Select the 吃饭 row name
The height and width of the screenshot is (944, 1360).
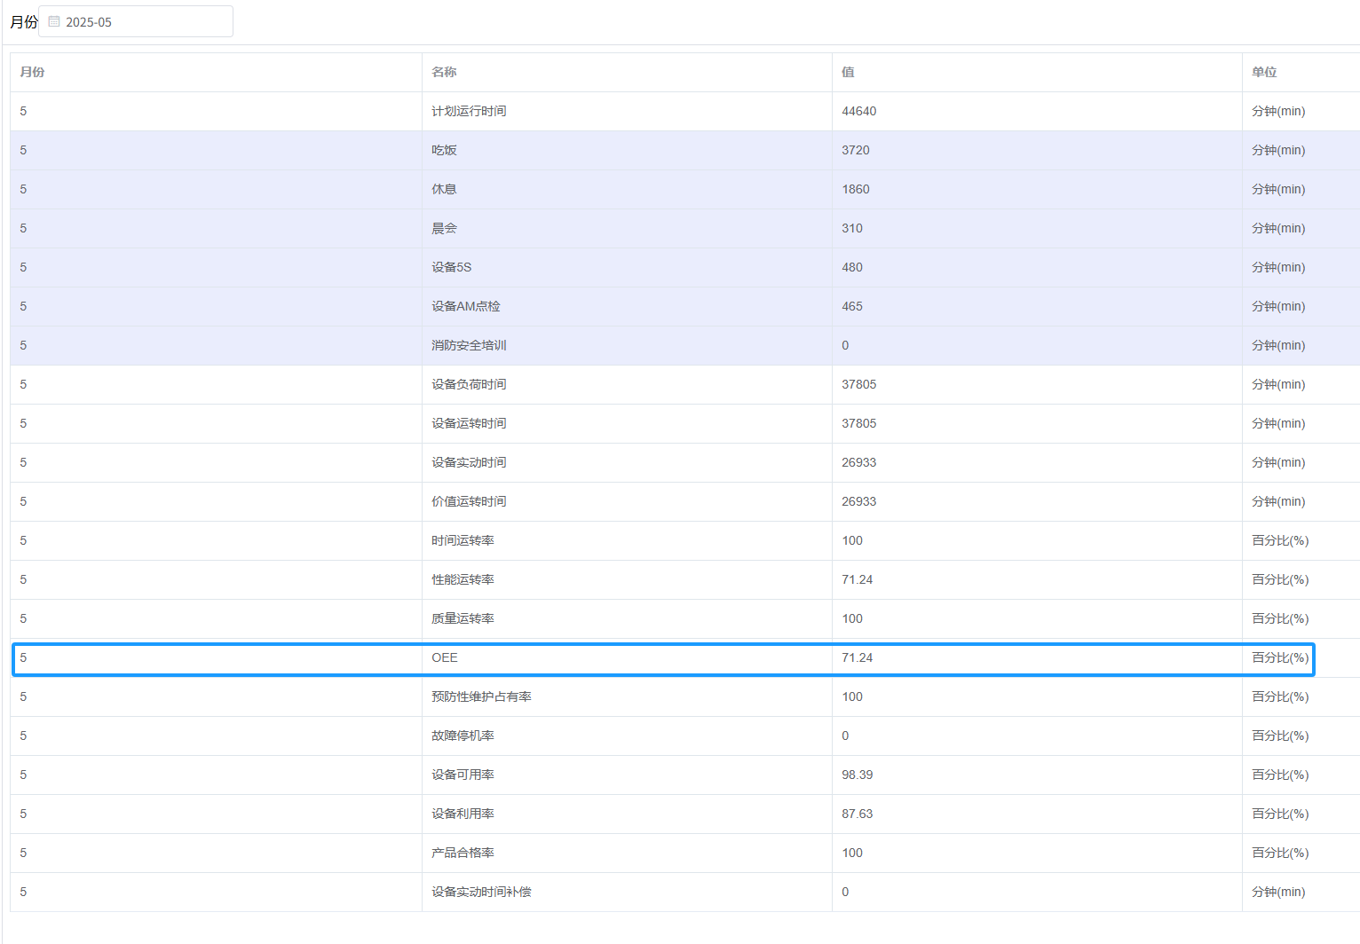click(x=444, y=150)
